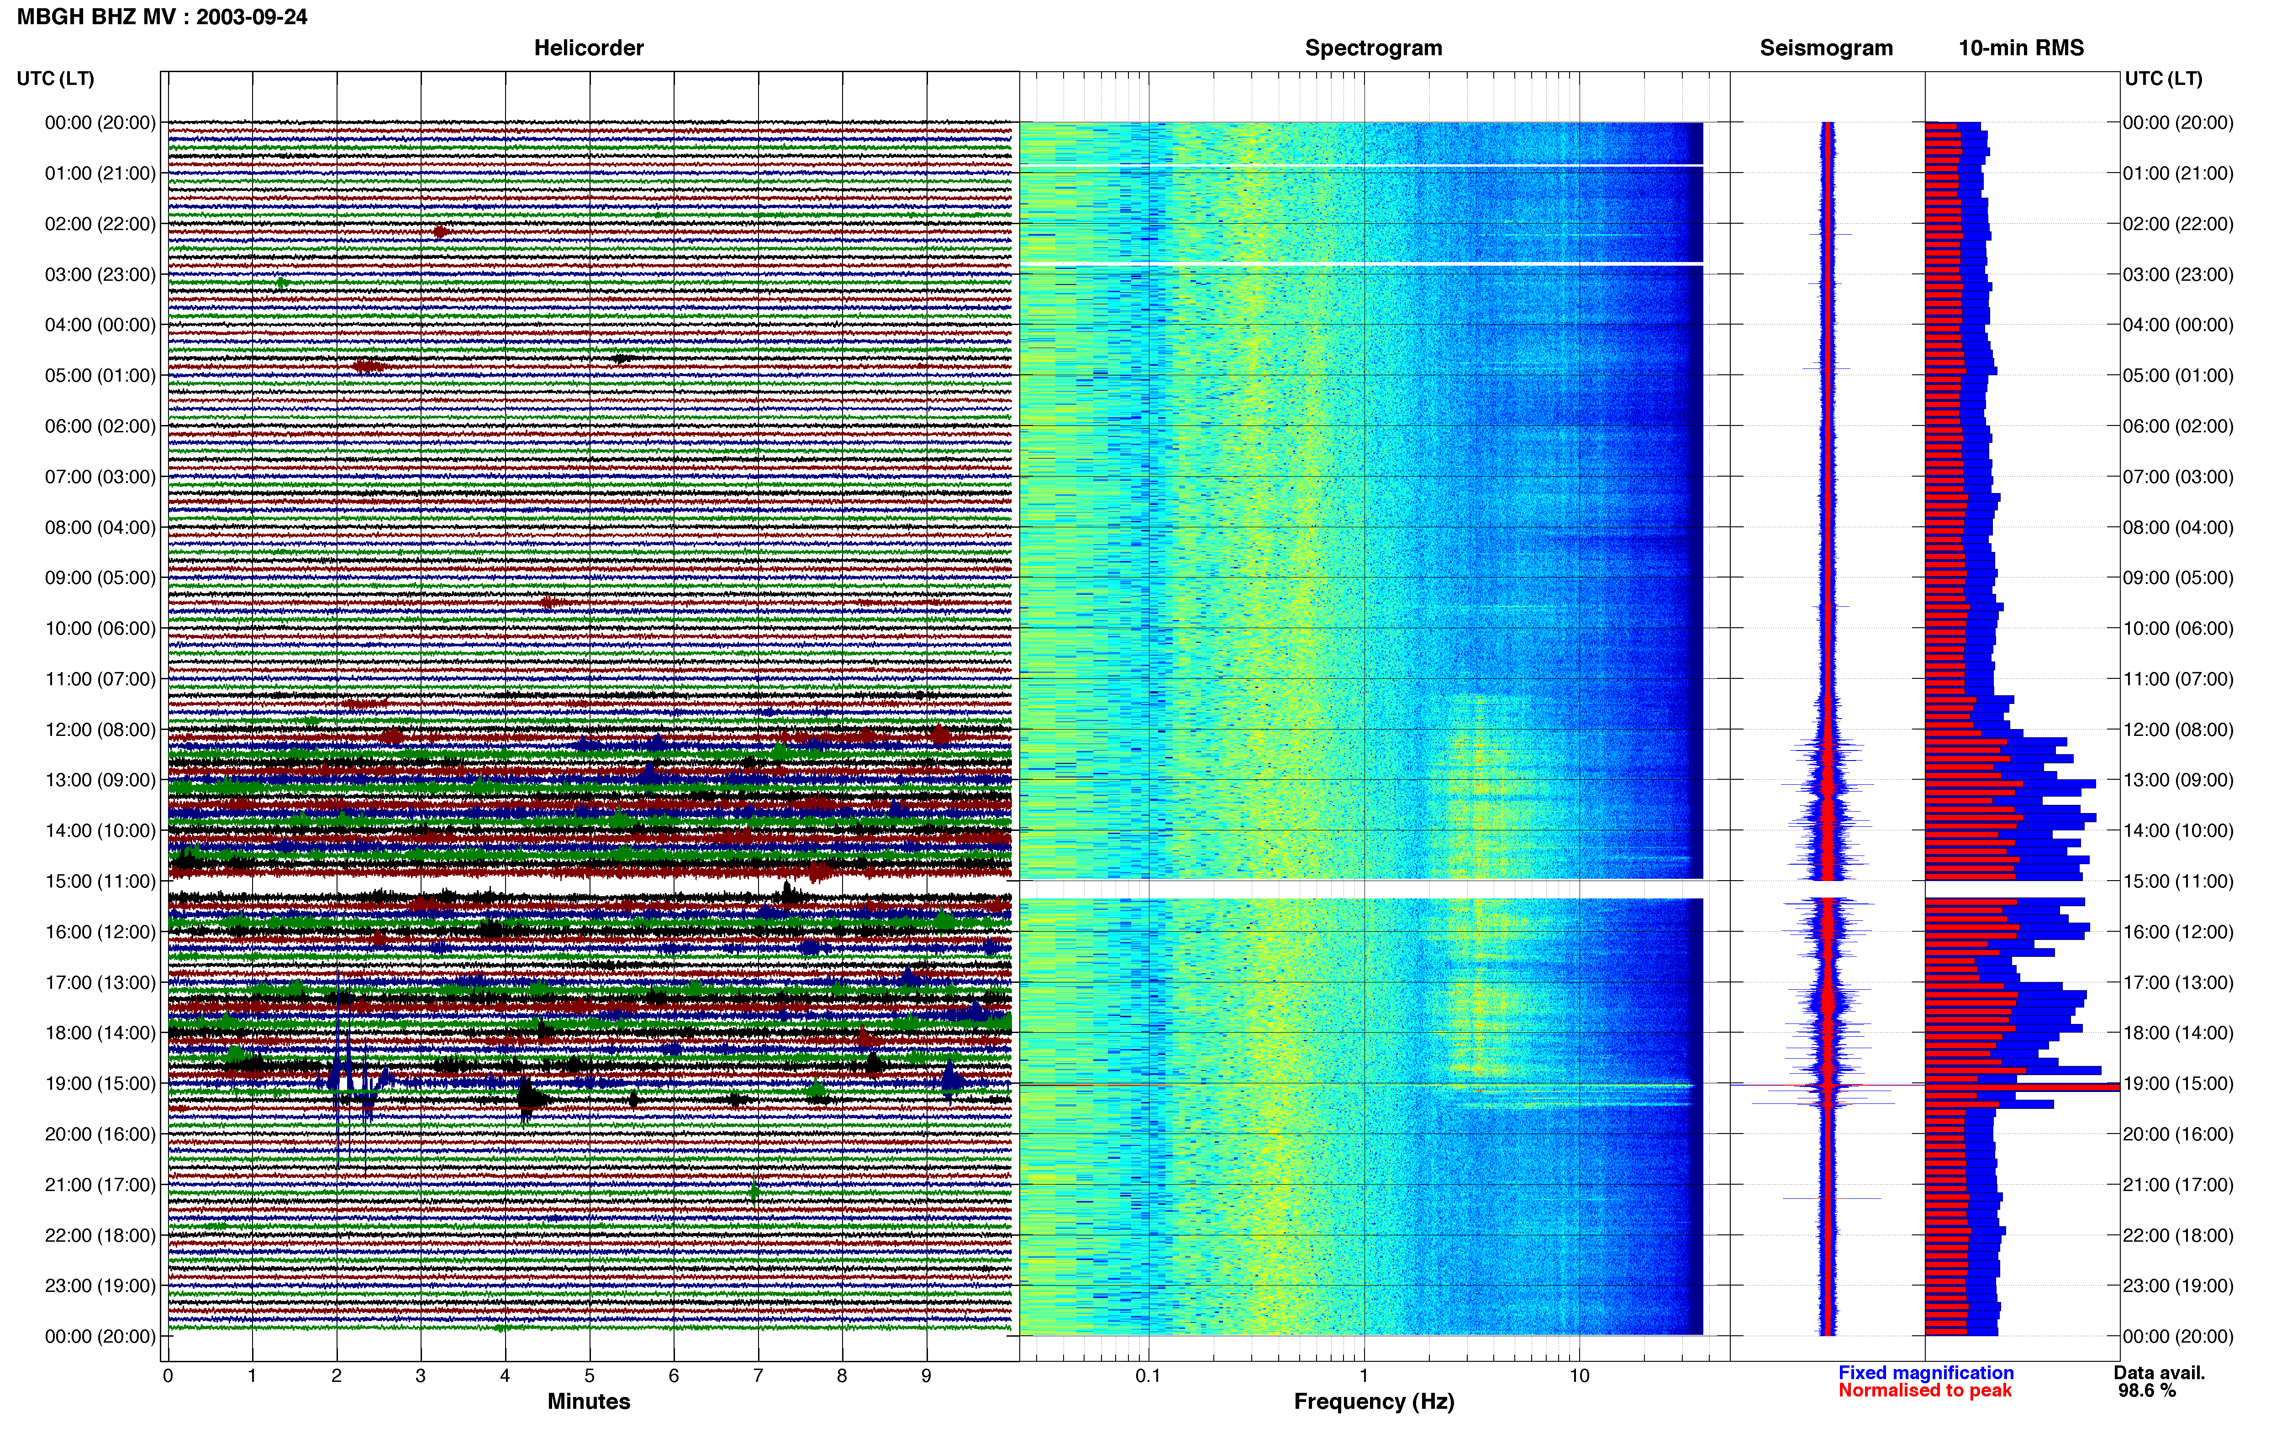Viewport: 2292px width, 1433px height.
Task: Click the left "19:00 (15:00)" time label
Action: (100, 1083)
